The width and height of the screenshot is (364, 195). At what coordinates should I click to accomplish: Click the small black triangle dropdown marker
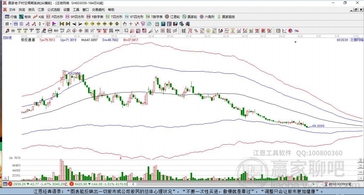click(295, 42)
